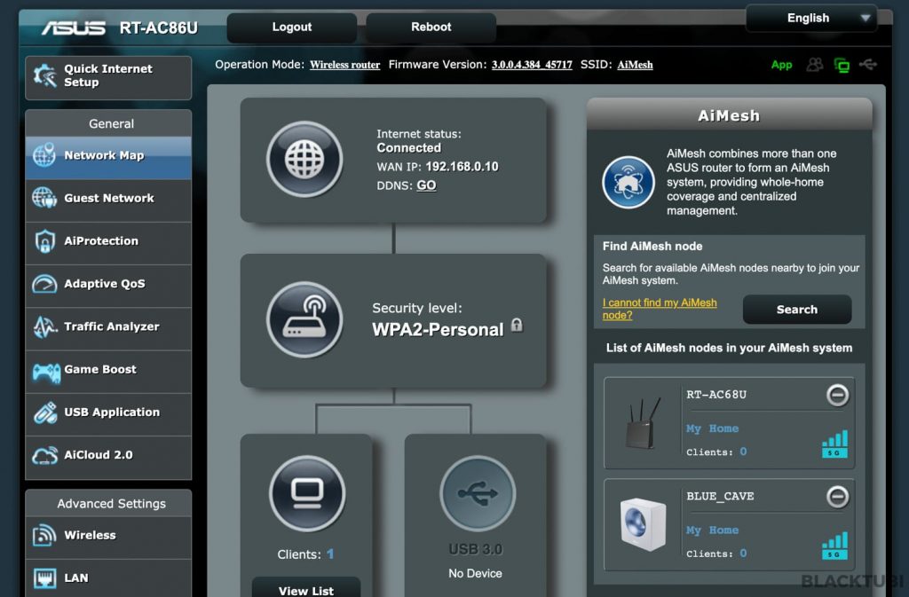Image resolution: width=909 pixels, height=597 pixels.
Task: Click the WPA2-Personal security level text
Action: pos(438,329)
